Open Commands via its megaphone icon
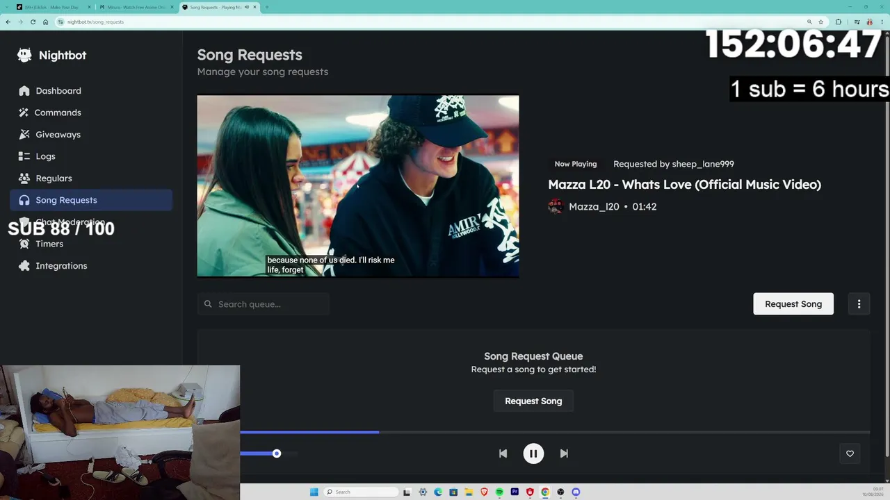The height and width of the screenshot is (500, 890). tap(24, 112)
